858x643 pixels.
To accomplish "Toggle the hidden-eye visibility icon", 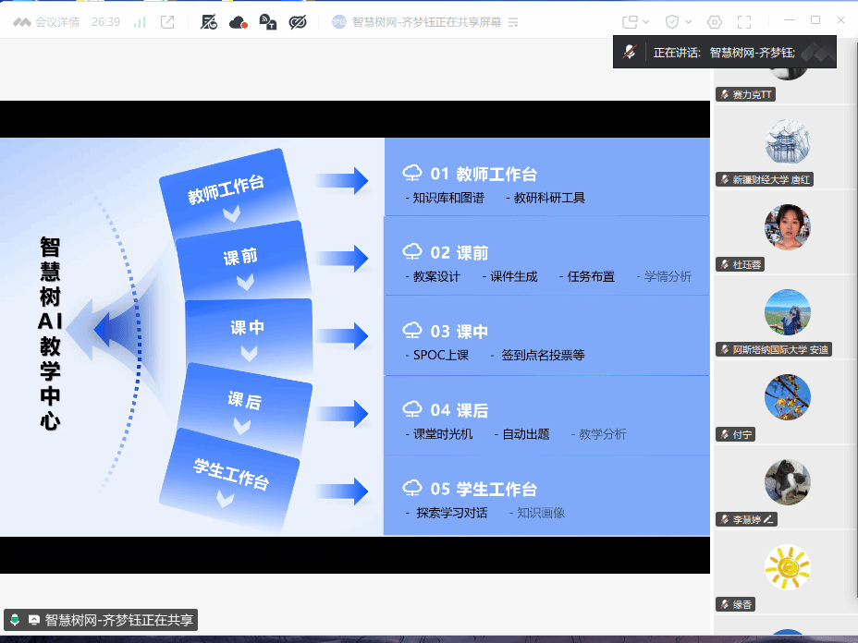I will tap(298, 22).
